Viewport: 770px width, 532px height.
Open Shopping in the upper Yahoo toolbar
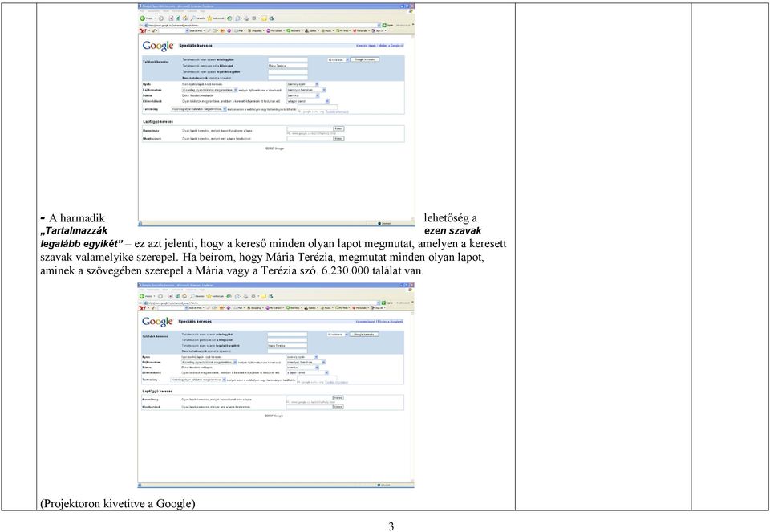(x=255, y=31)
